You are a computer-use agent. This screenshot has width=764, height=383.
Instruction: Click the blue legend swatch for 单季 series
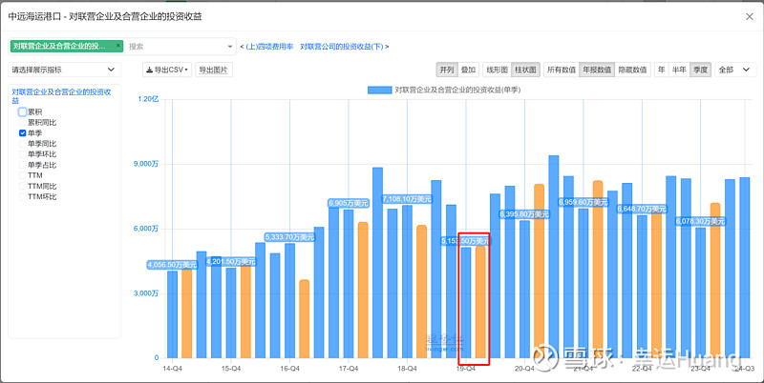point(379,90)
